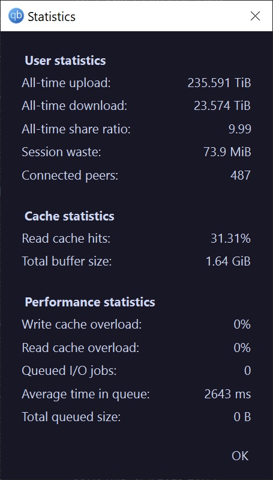Click the 9.99 share ratio value
The width and height of the screenshot is (273, 480).
coord(240,129)
